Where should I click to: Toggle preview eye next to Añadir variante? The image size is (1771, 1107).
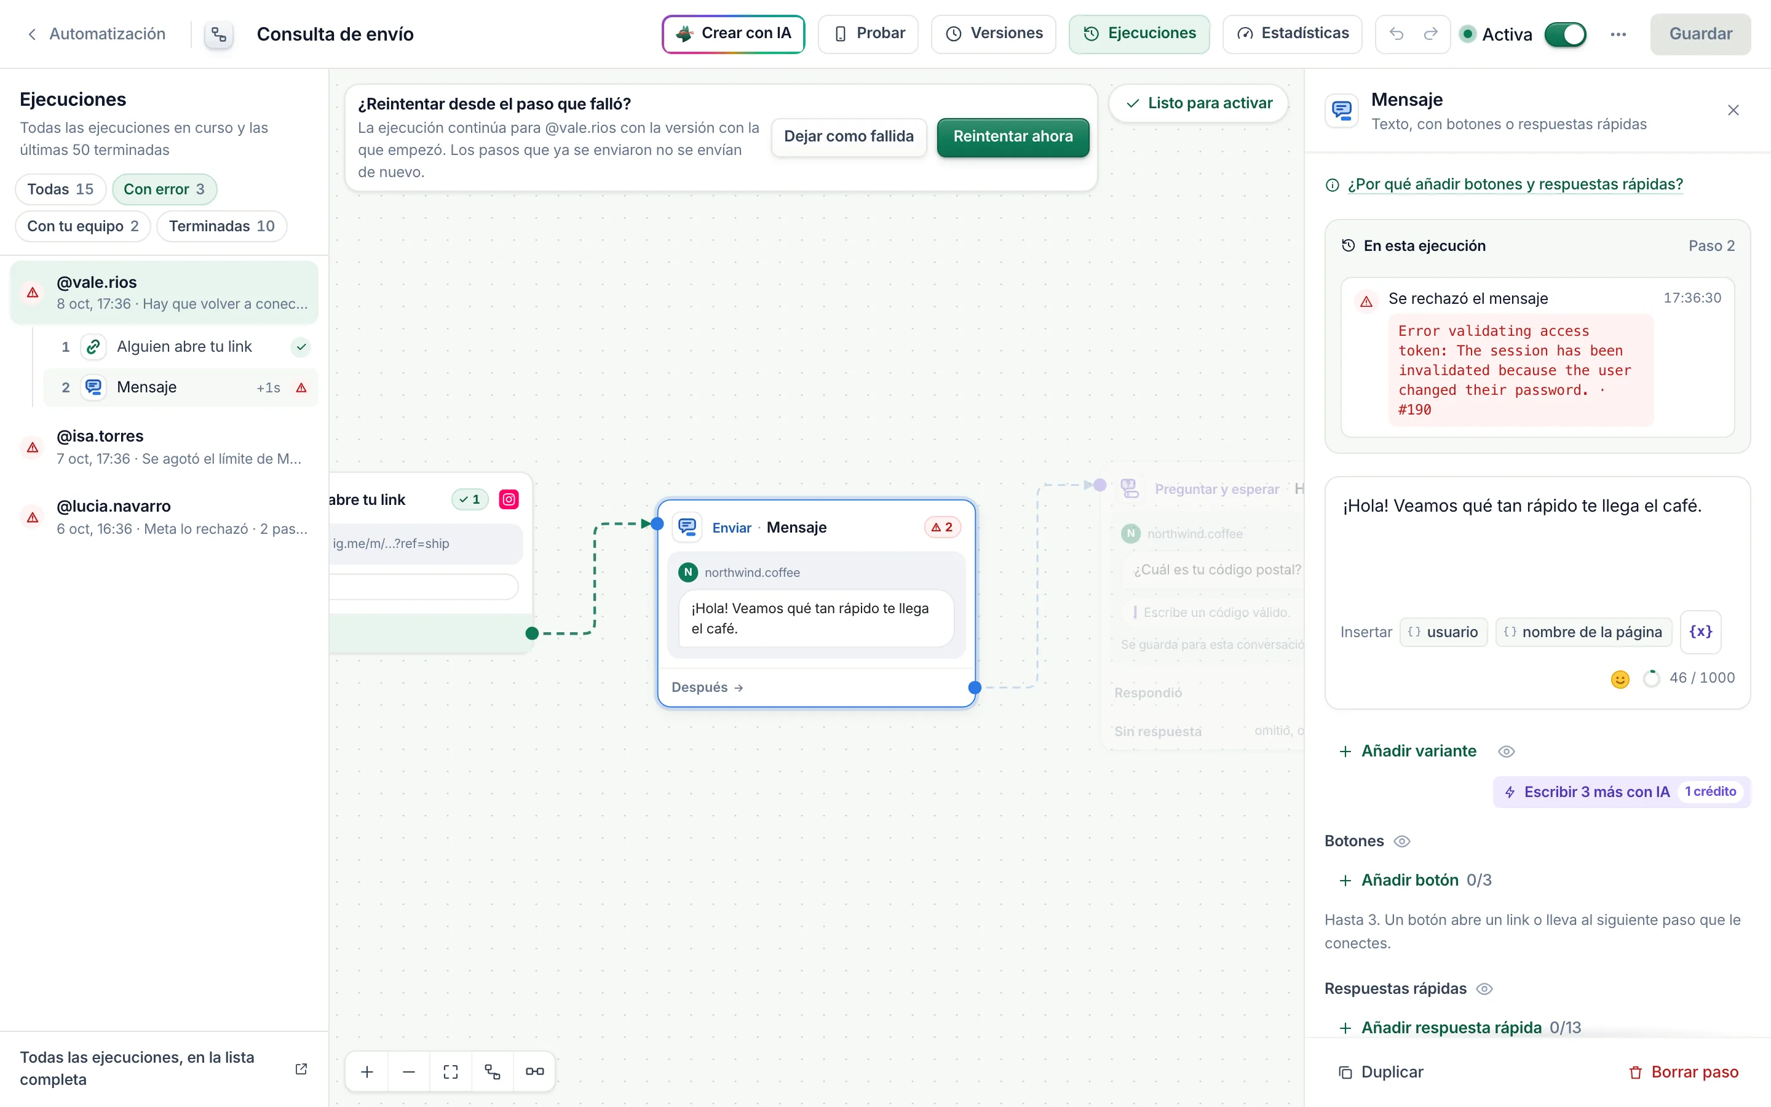[1506, 752]
